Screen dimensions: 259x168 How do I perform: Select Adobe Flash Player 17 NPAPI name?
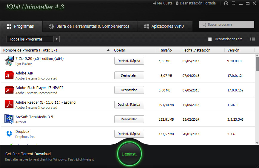click(x=39, y=88)
